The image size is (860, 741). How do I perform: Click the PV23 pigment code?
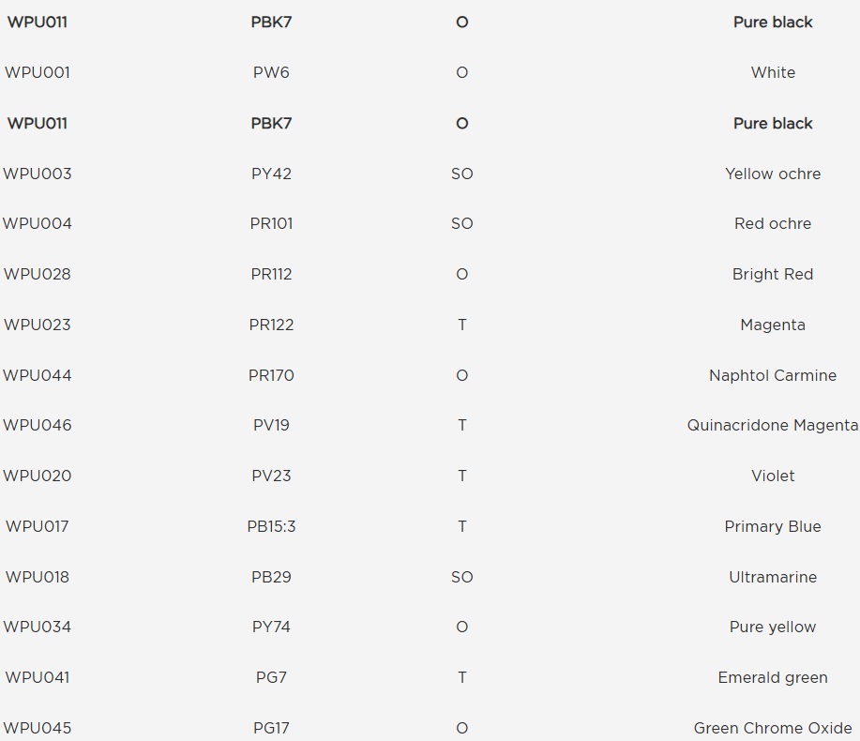271,476
